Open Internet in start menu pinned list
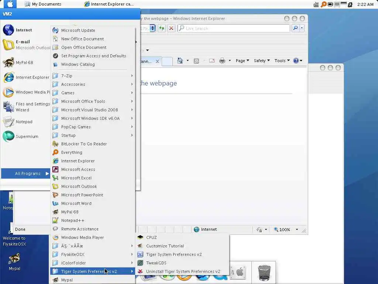378x284 pixels. coord(25,30)
